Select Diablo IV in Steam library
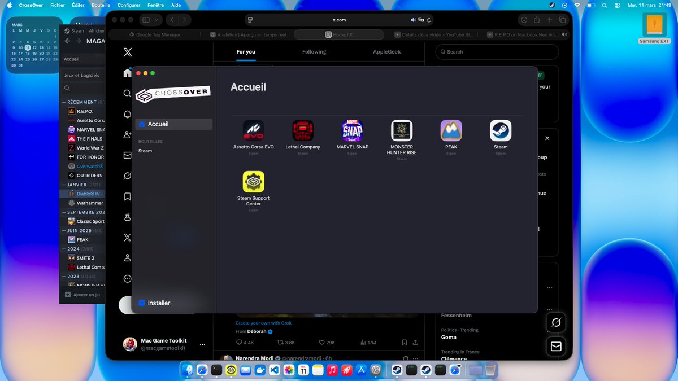This screenshot has width=678, height=381. 82,194
